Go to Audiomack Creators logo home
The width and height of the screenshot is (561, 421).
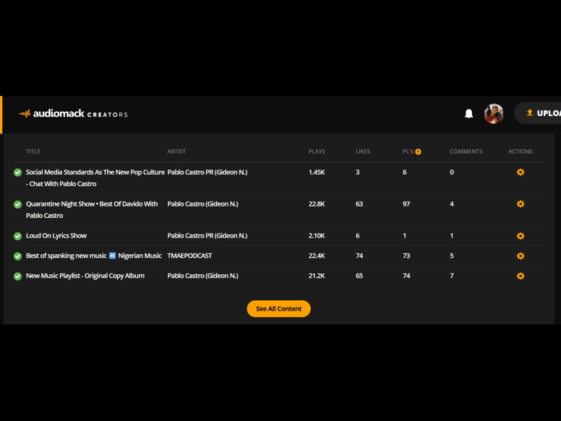pyautogui.click(x=73, y=114)
